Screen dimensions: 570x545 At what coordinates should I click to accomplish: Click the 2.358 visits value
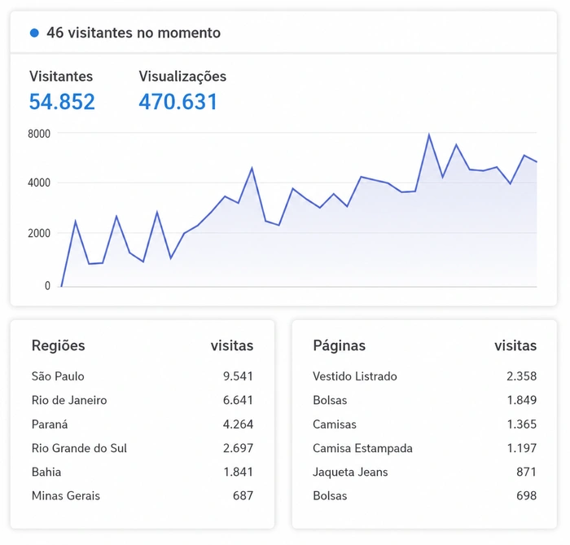tap(522, 376)
